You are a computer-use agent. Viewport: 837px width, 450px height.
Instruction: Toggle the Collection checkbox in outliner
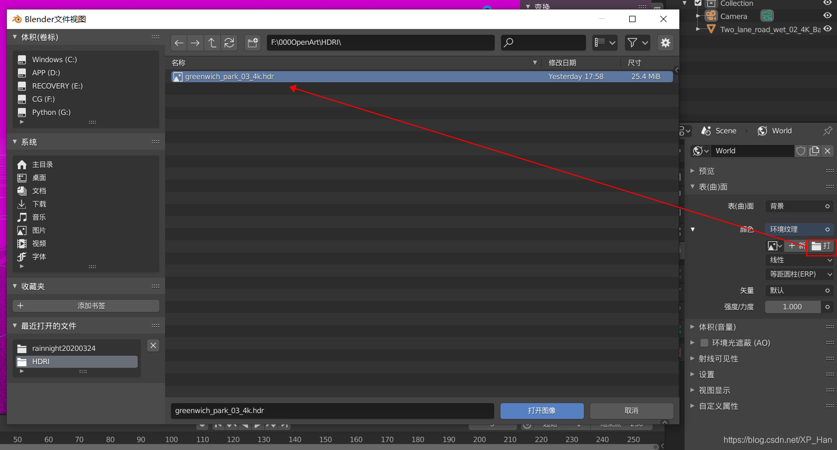[x=698, y=3]
